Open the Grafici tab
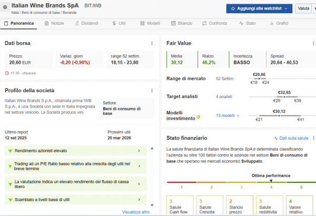The width and height of the screenshot is (316, 216). 279,24
